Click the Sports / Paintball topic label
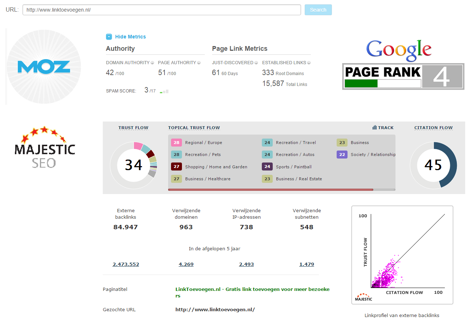This screenshot has width=471, height=329. pos(294,167)
